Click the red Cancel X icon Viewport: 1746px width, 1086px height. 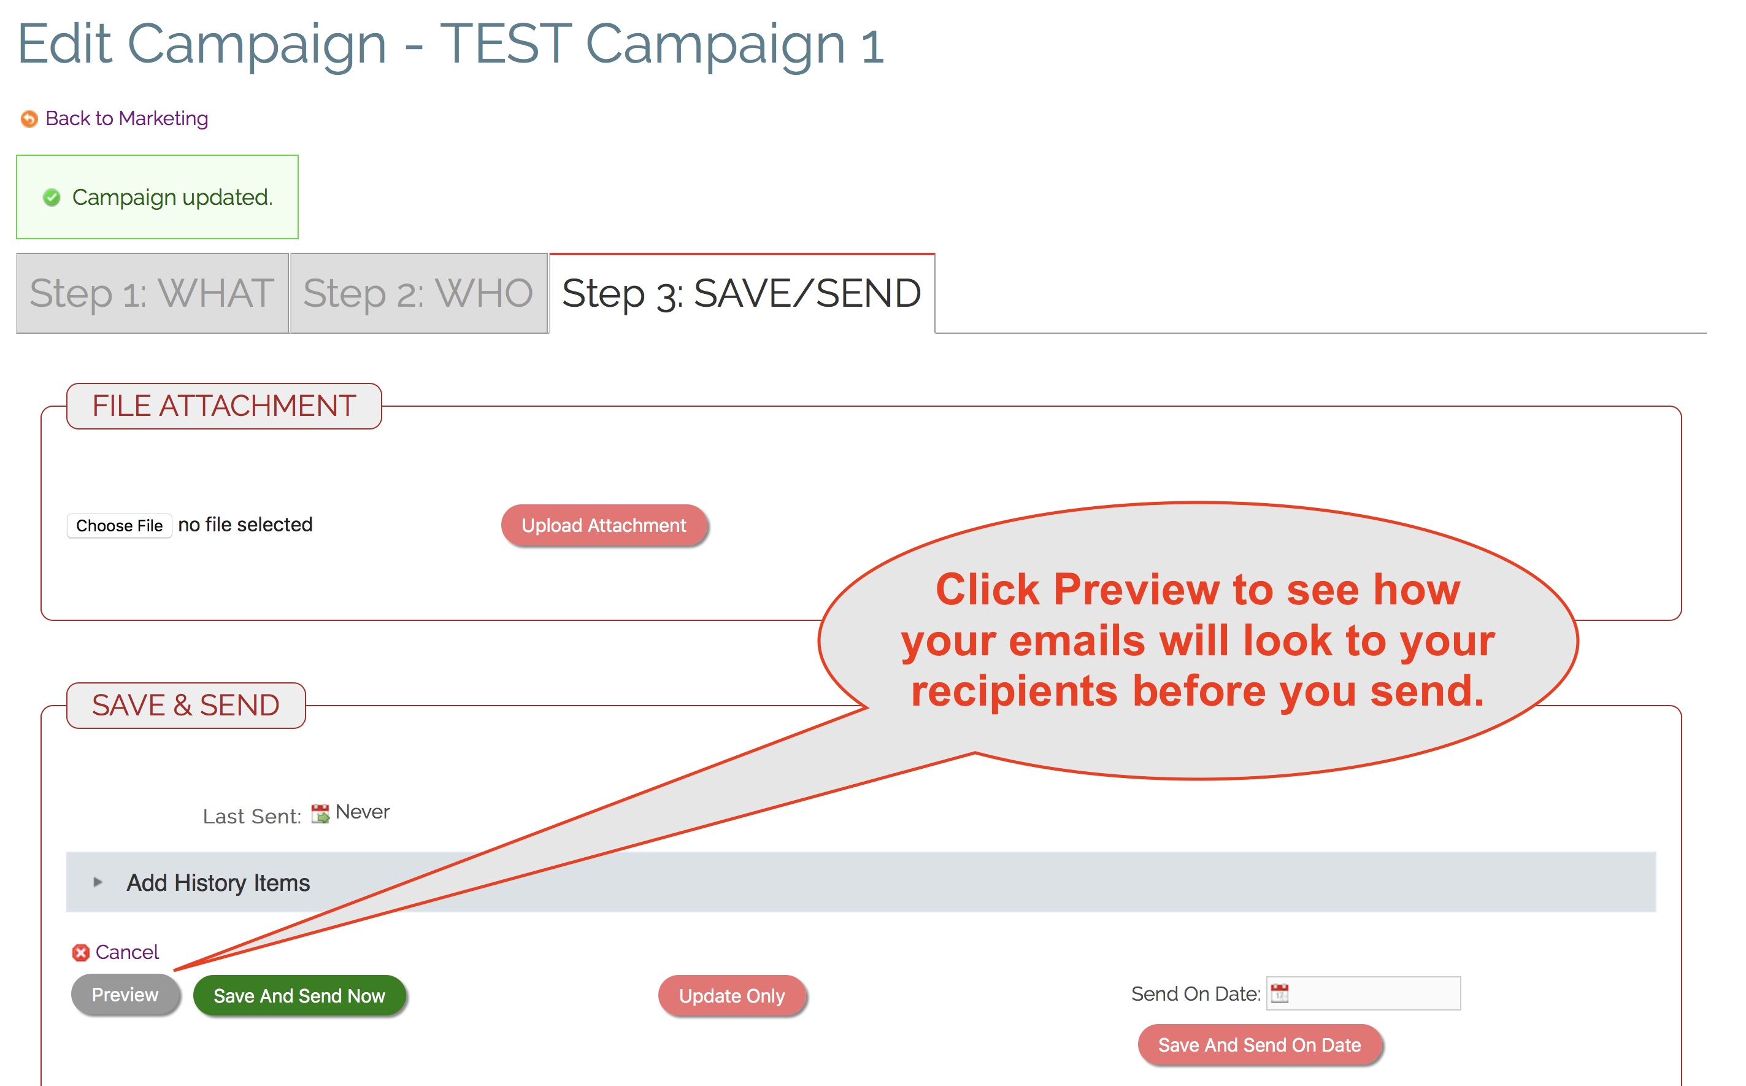coord(80,952)
